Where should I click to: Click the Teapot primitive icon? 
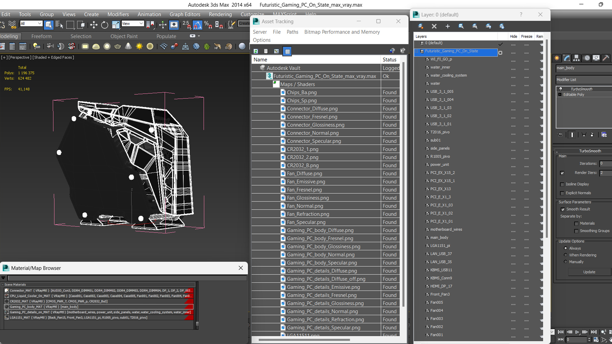118,47
